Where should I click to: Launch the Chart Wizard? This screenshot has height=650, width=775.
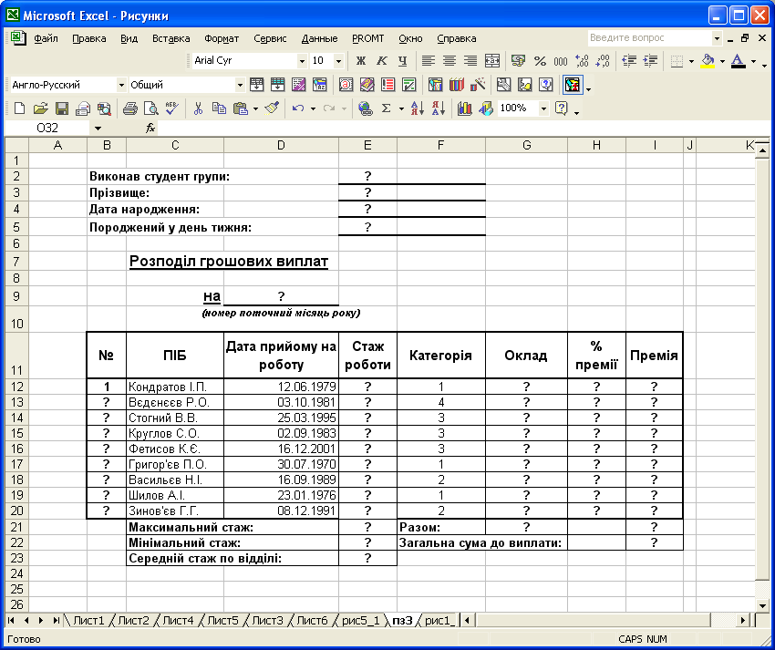pyautogui.click(x=465, y=108)
